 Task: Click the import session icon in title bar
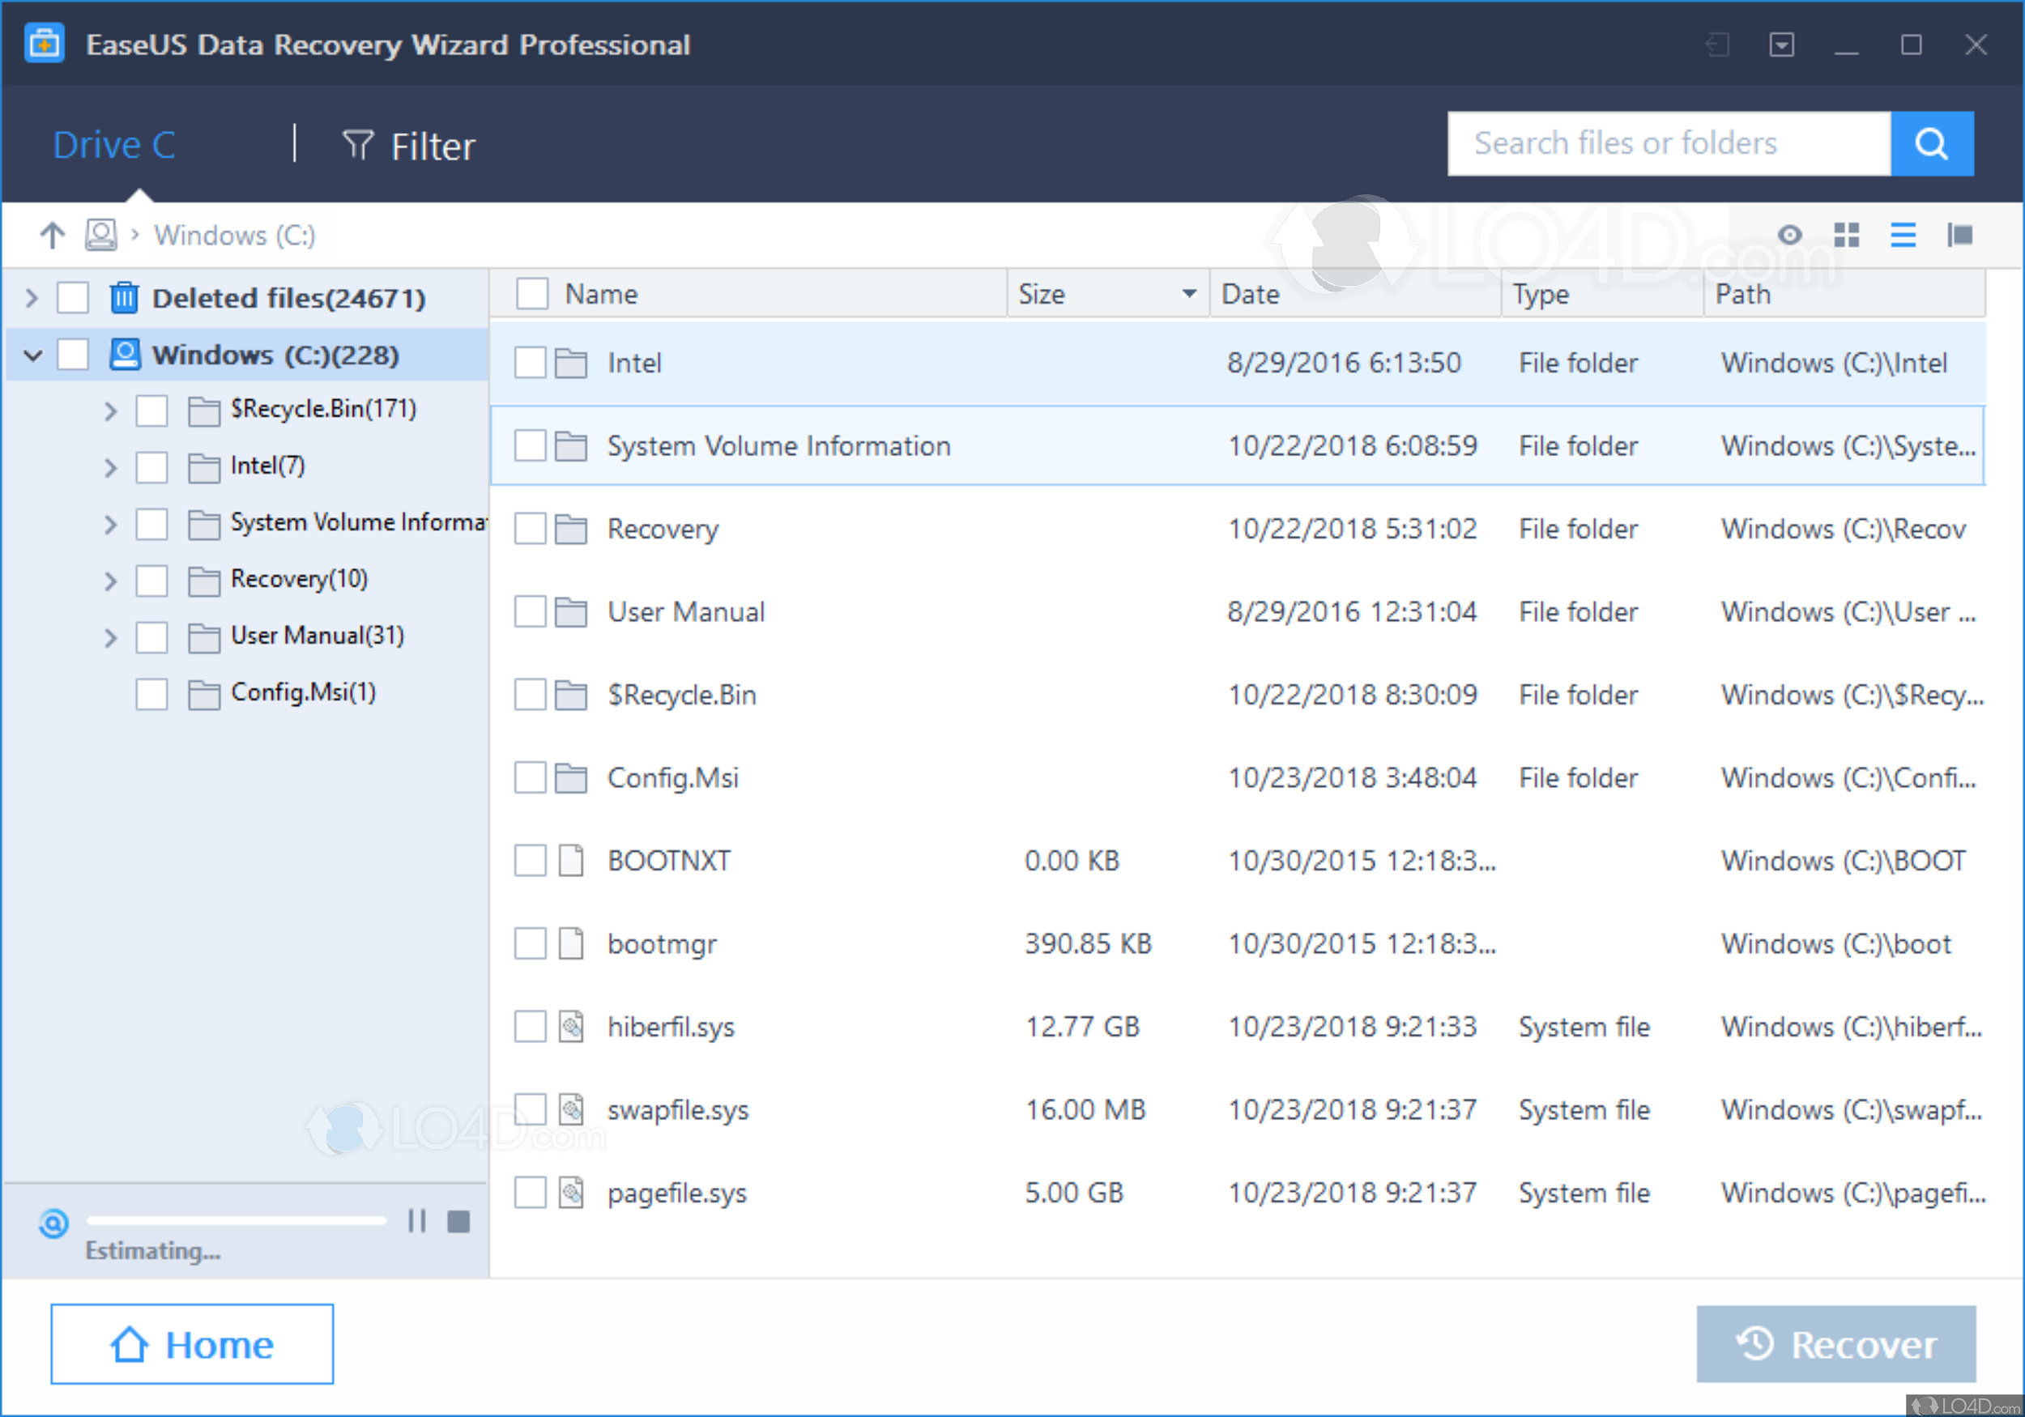pos(1717,44)
